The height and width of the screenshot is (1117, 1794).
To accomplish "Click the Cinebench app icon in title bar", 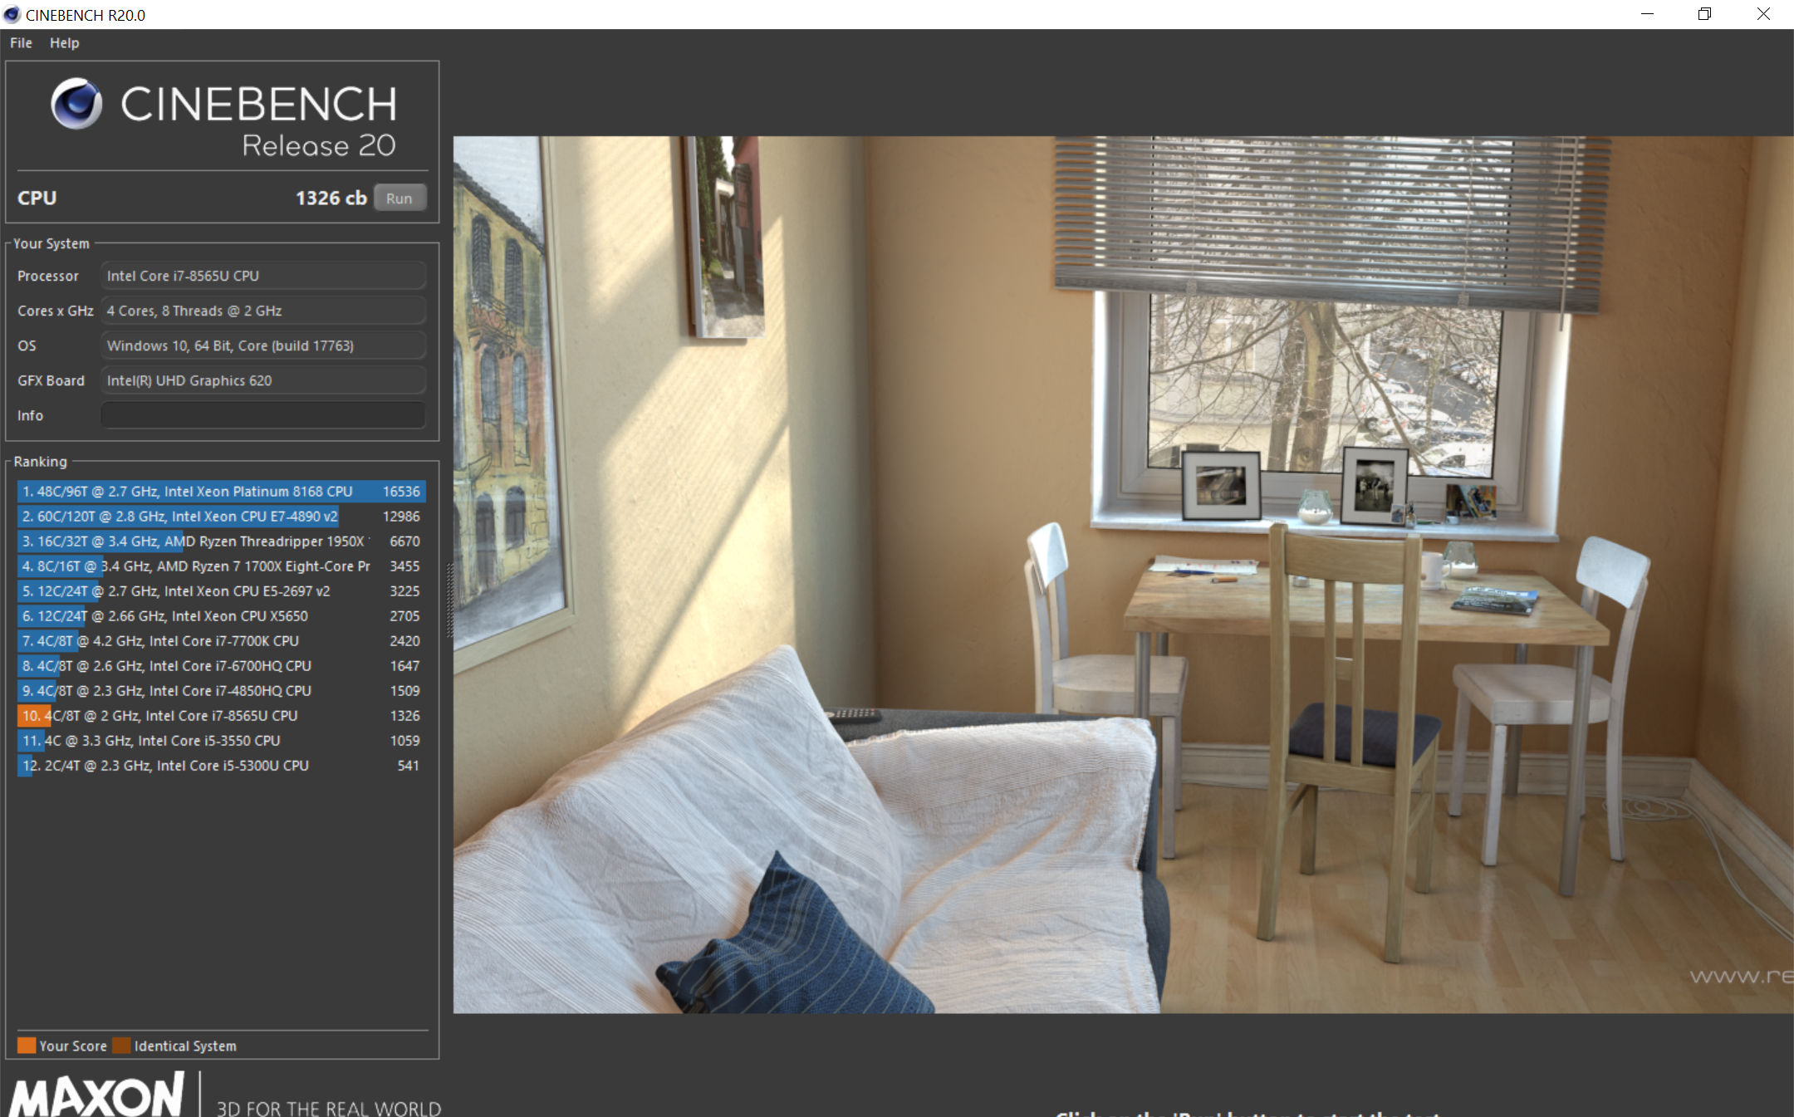I will tap(12, 15).
